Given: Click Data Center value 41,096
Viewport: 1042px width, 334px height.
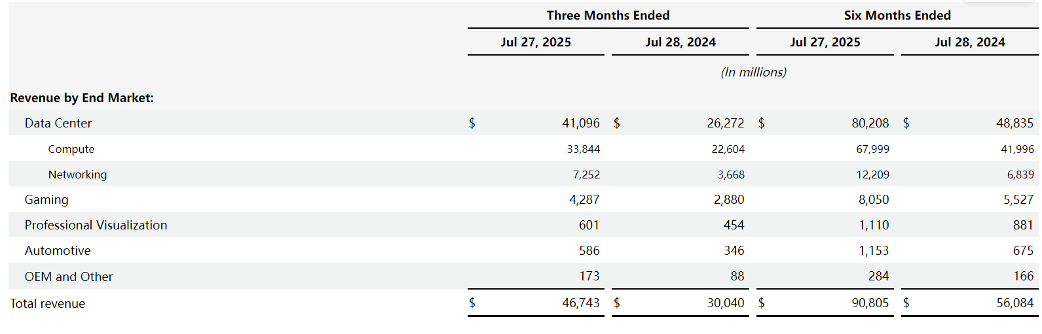Looking at the screenshot, I should (581, 123).
